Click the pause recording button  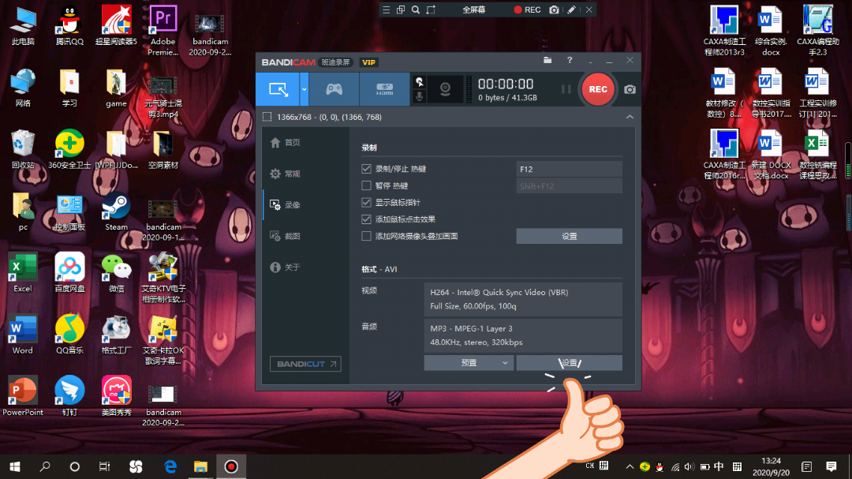566,89
